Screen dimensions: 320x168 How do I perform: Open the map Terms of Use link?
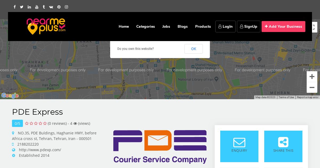286,97
